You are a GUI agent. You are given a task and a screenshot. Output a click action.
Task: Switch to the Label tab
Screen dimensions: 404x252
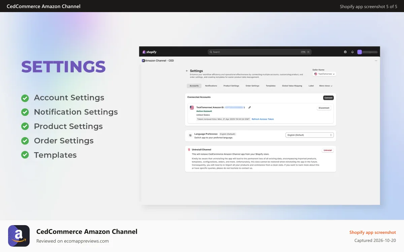(x=311, y=86)
